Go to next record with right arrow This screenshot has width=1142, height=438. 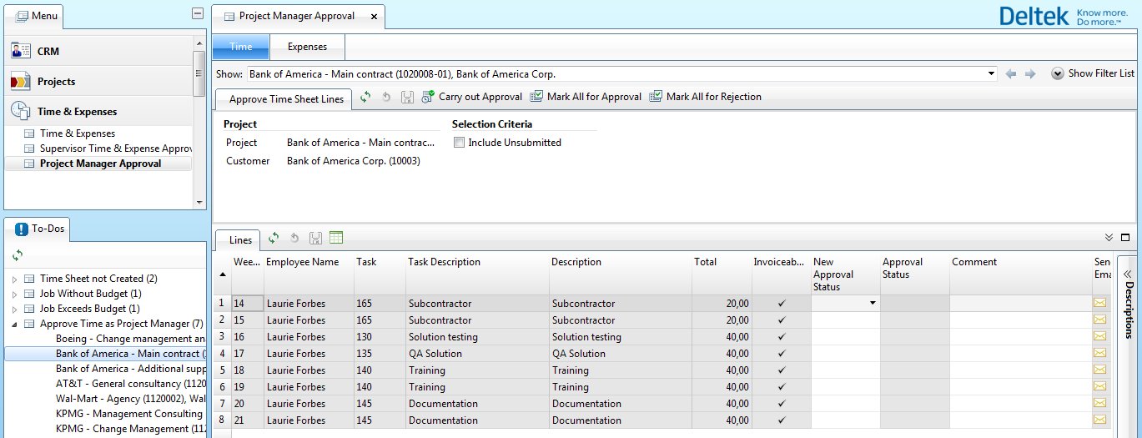coord(1030,74)
